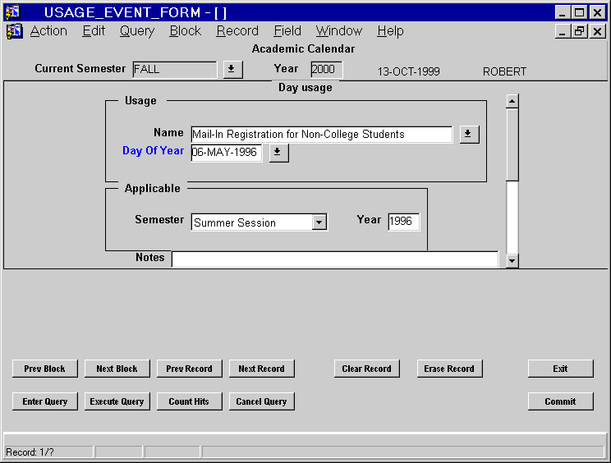
Task: Click the Next Block button
Action: click(117, 369)
